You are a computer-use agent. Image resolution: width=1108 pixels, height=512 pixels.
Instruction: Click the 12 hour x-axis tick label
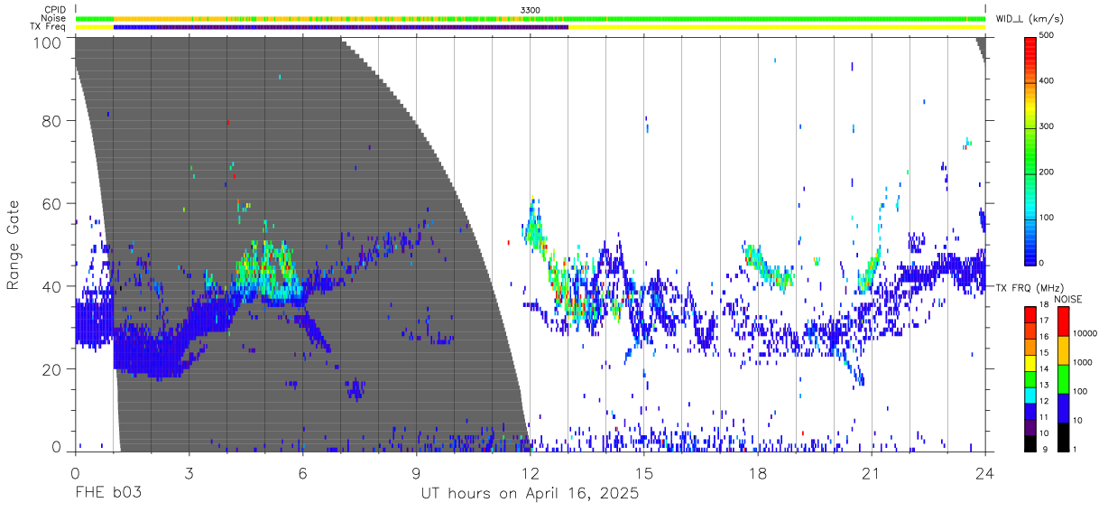pyautogui.click(x=530, y=473)
